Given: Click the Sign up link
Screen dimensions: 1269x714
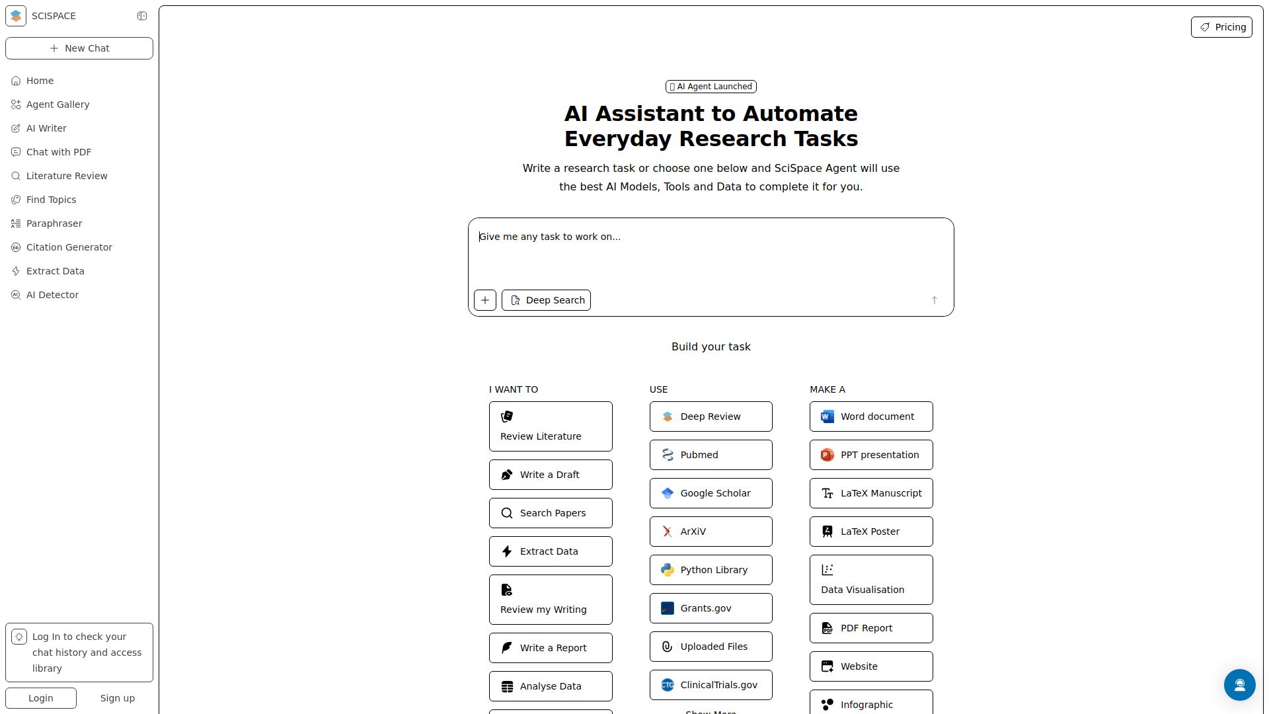Looking at the screenshot, I should pos(118,698).
